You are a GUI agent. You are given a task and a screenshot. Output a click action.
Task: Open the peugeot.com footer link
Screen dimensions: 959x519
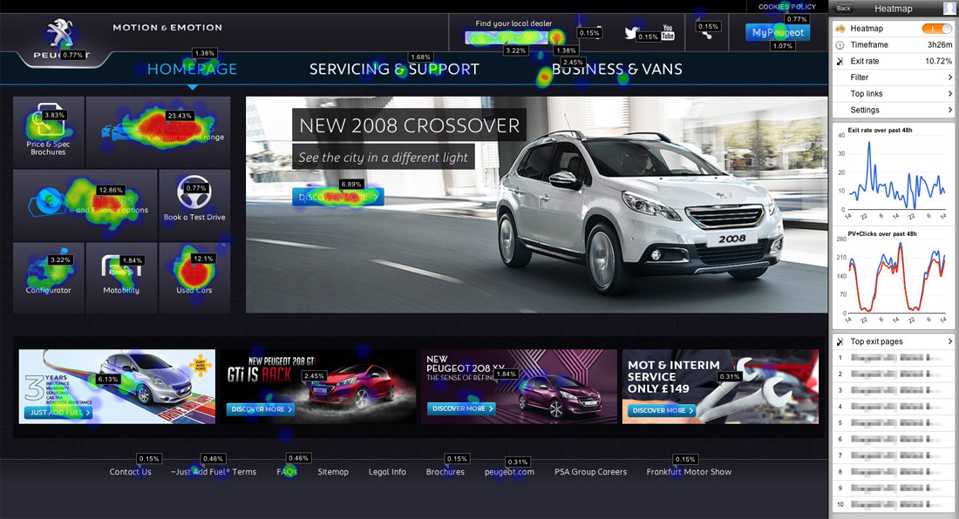pos(509,472)
